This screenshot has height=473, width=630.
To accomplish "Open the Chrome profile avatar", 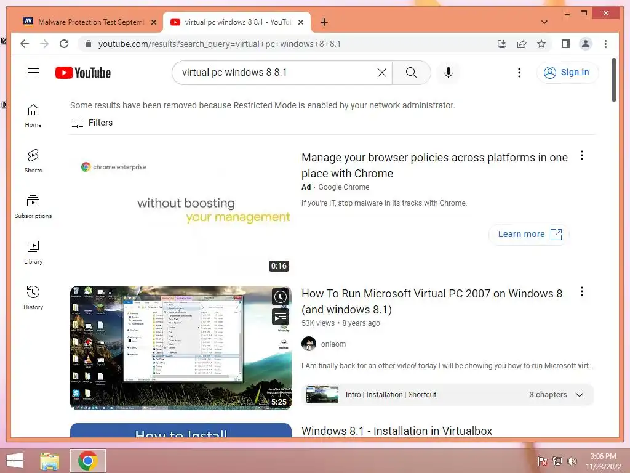I will [586, 44].
